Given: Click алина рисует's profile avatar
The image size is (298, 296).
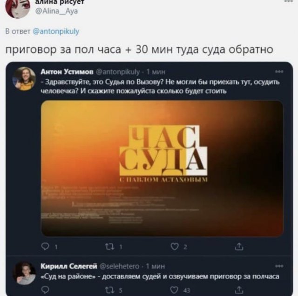Looking at the screenshot, I should pyautogui.click(x=18, y=7).
